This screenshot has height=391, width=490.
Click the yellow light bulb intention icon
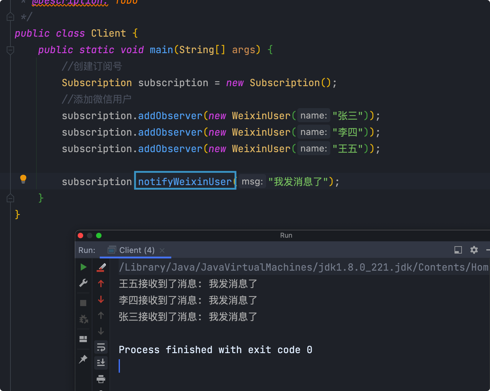(23, 179)
